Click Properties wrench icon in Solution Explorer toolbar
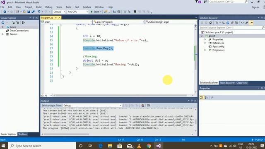The width and height of the screenshot is (265, 149). (247, 23)
